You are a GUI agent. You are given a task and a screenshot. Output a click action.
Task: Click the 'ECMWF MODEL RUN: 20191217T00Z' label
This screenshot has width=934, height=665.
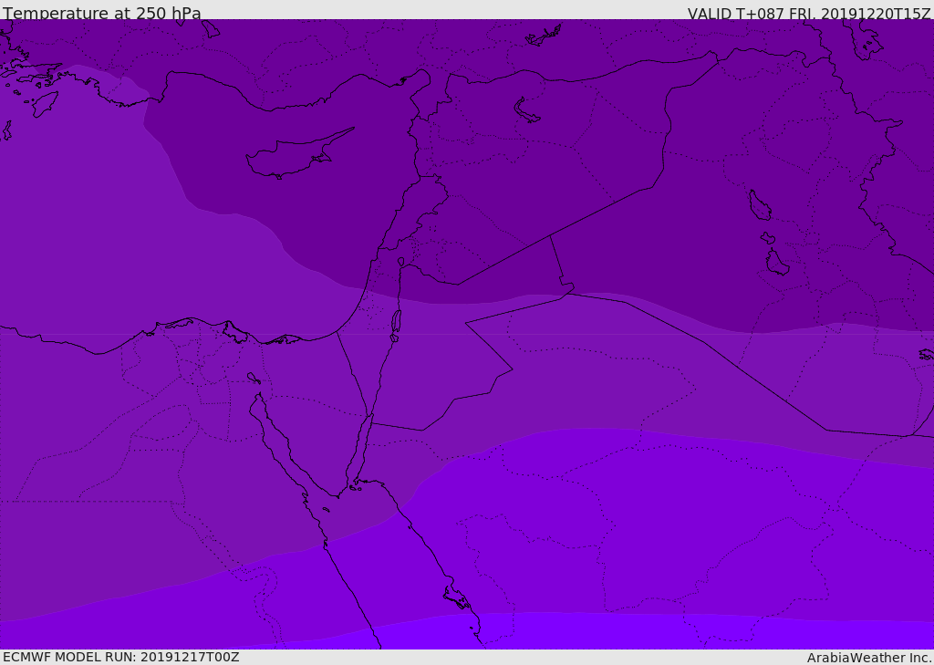121,657
